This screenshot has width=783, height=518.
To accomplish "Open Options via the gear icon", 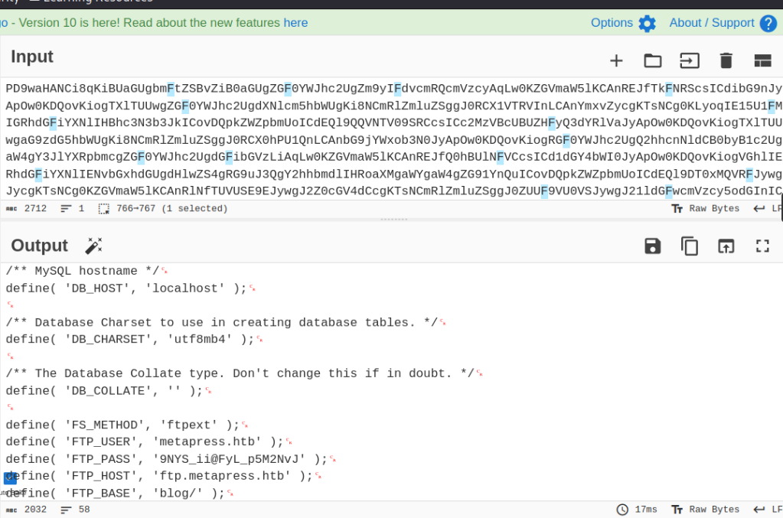I will 648,24.
